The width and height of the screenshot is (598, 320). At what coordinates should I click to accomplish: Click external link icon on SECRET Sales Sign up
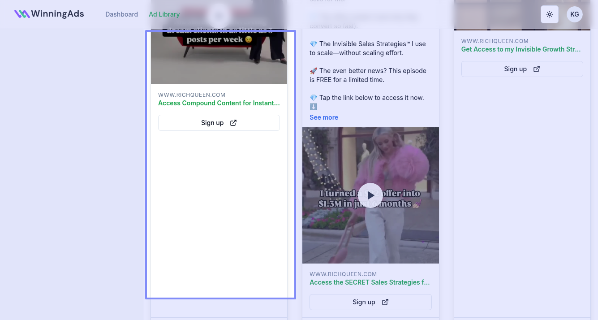point(385,302)
